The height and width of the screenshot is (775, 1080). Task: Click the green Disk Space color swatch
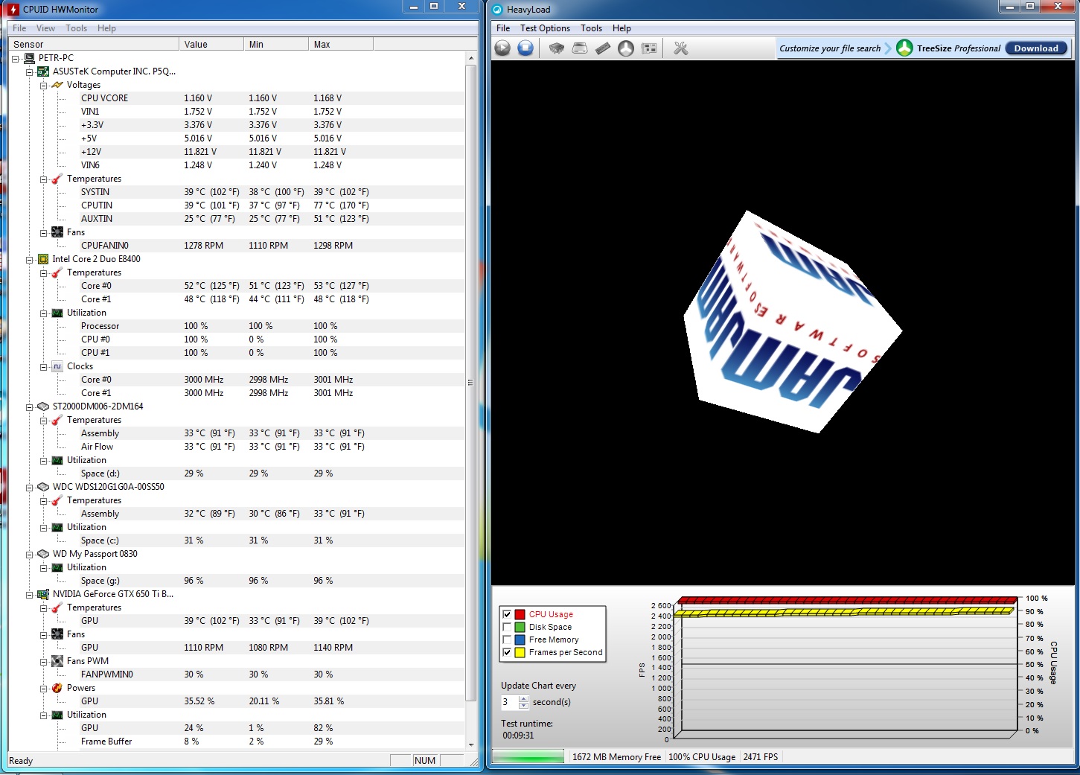(x=520, y=627)
